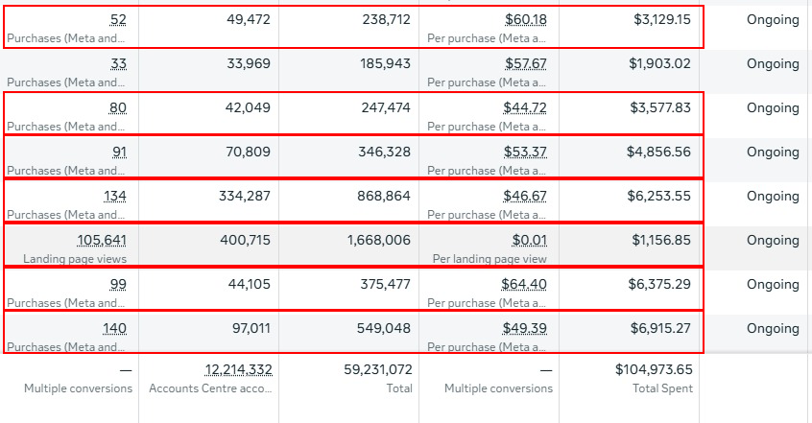Select the $57.67 per purchase cost

526,64
